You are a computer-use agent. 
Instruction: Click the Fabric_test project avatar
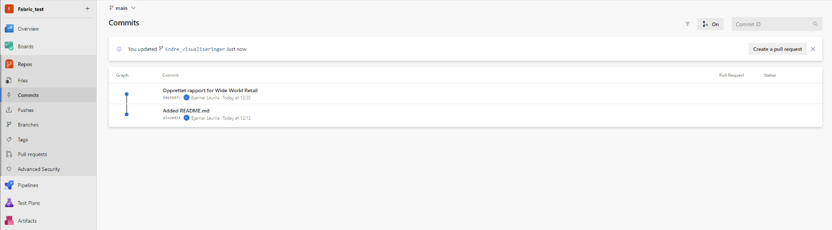click(9, 9)
